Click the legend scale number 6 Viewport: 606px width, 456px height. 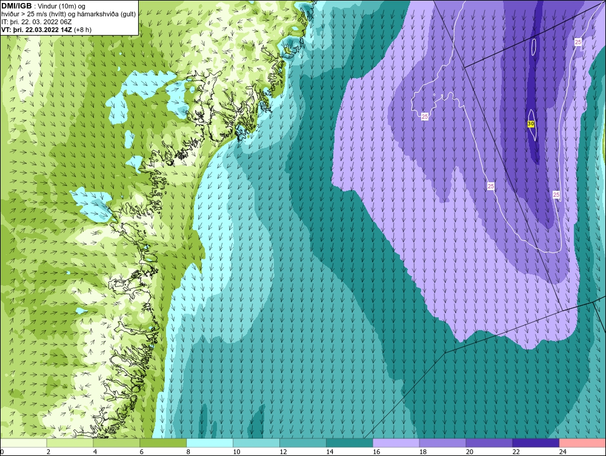[x=141, y=452]
